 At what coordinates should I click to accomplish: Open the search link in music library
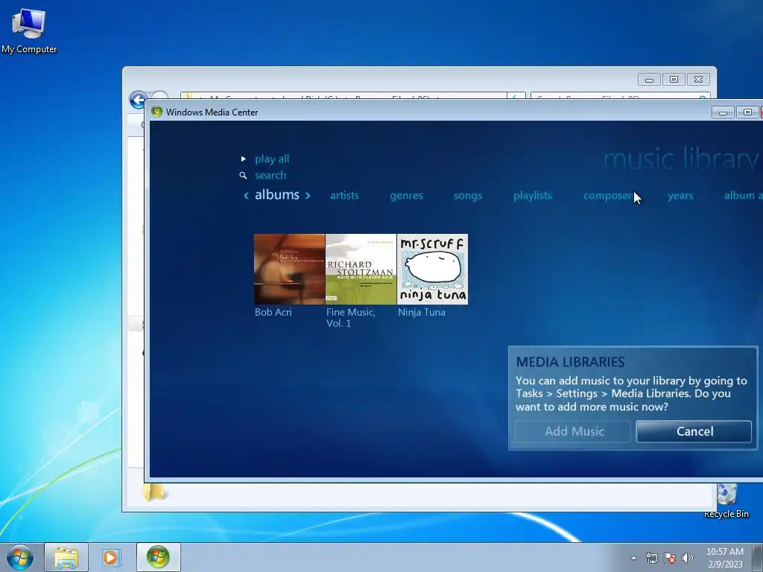(x=270, y=176)
